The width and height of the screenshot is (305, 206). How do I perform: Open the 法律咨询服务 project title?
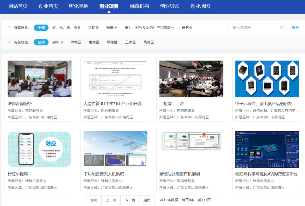(x=20, y=104)
